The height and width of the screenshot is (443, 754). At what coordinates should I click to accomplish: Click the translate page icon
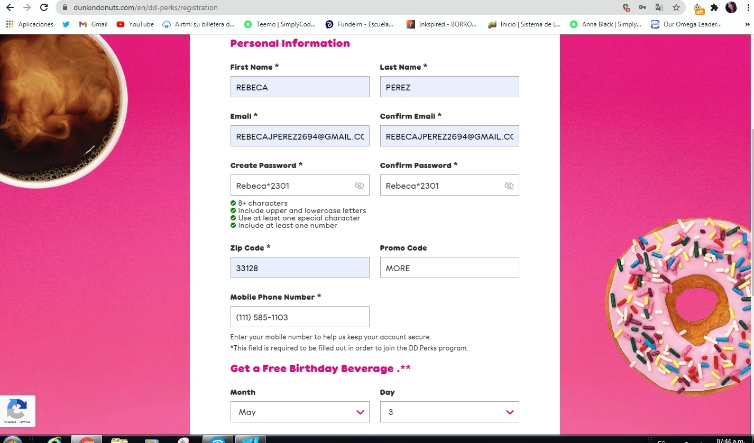[x=659, y=7]
